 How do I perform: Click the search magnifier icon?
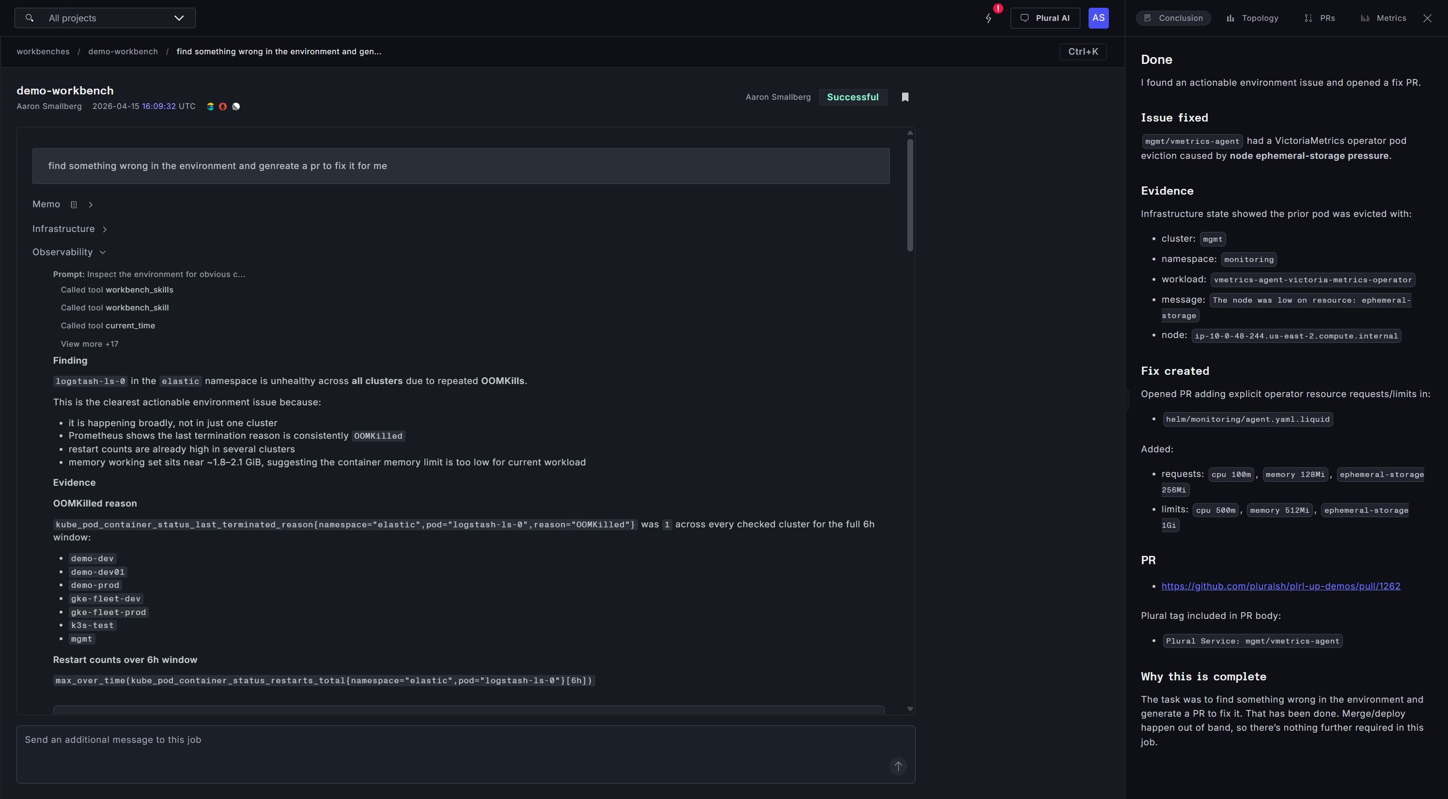click(30, 18)
